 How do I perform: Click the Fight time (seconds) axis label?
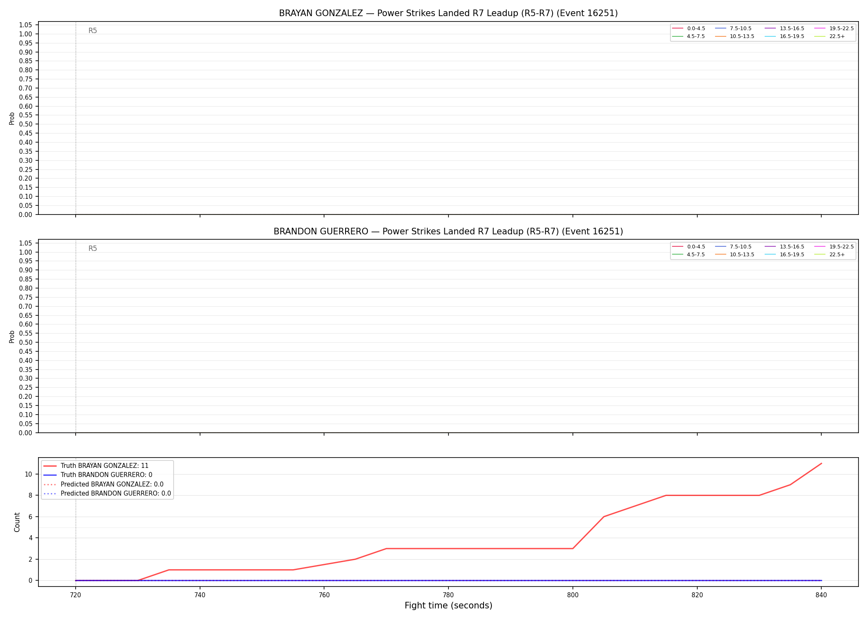tap(448, 606)
